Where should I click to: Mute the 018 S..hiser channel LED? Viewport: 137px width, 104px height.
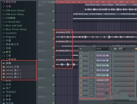[81, 75]
